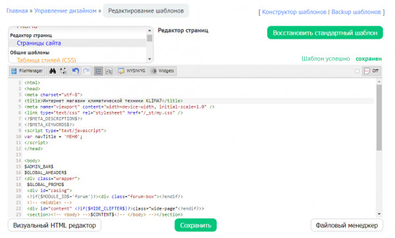Click the forum-box code line
Screen dimensions: 395x238
click(x=105, y=197)
